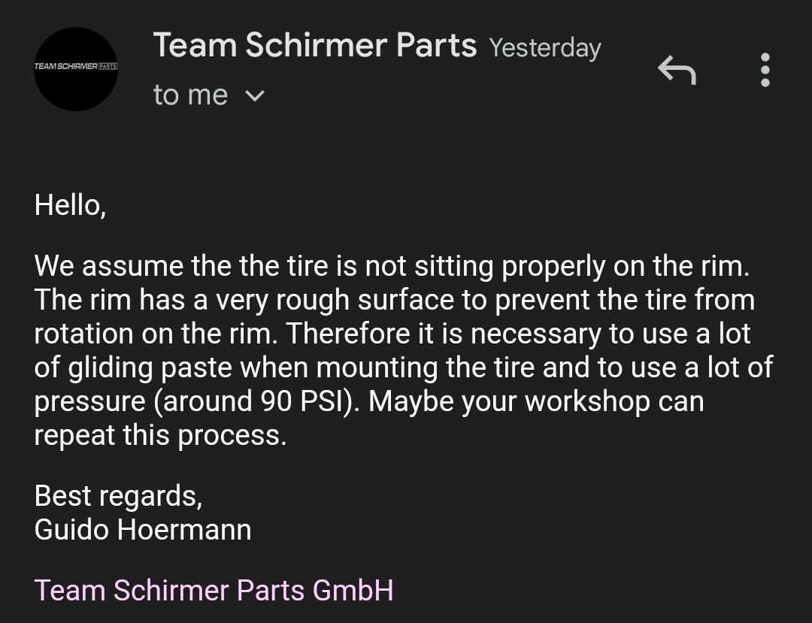The width and height of the screenshot is (812, 623).
Task: Click the signature name Guido Hoermann
Action: [x=143, y=529]
